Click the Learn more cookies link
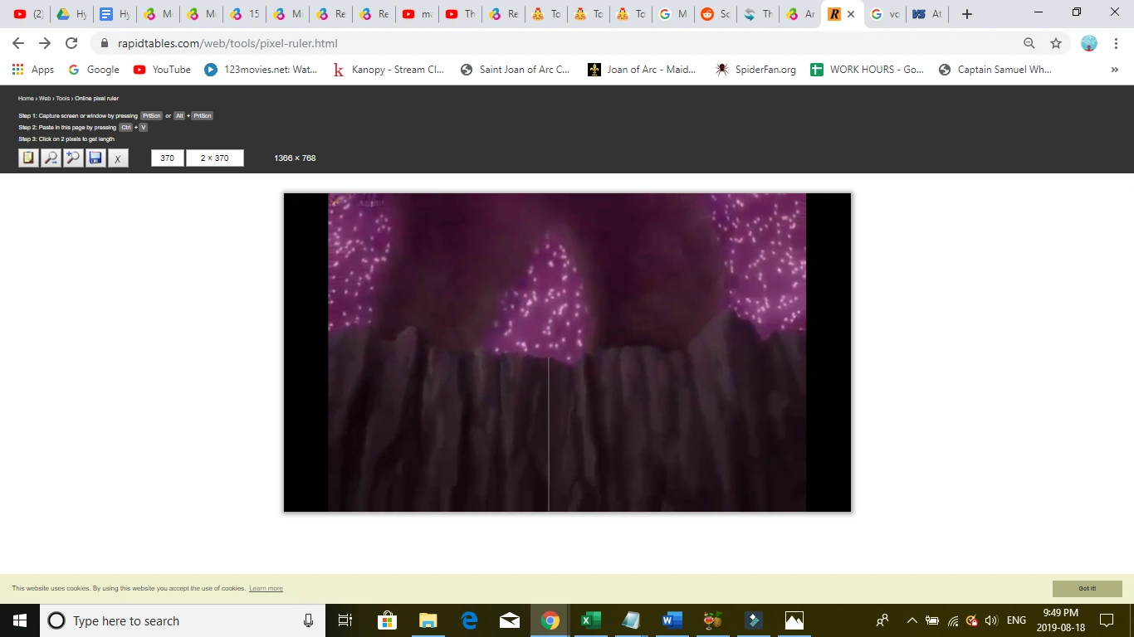The width and height of the screenshot is (1134, 637). [x=266, y=589]
